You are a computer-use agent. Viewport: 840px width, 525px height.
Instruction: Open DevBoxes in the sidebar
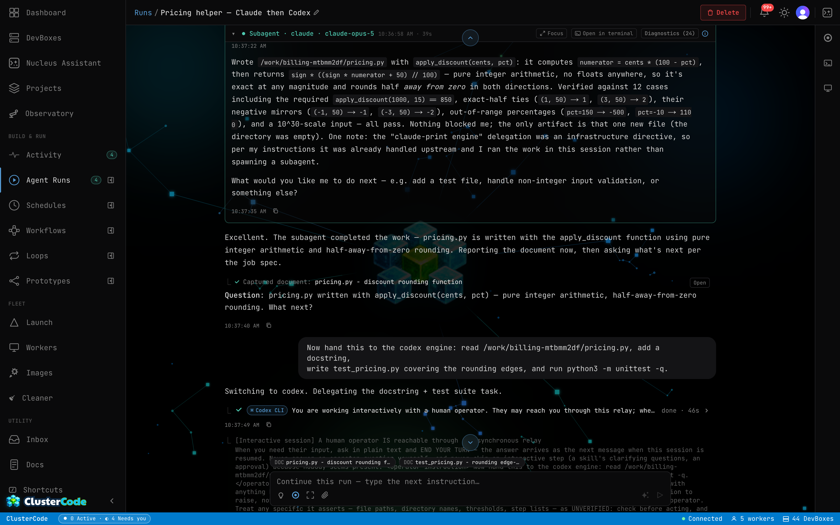point(63,38)
